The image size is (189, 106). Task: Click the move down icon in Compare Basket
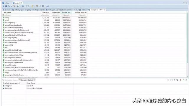[171, 80]
